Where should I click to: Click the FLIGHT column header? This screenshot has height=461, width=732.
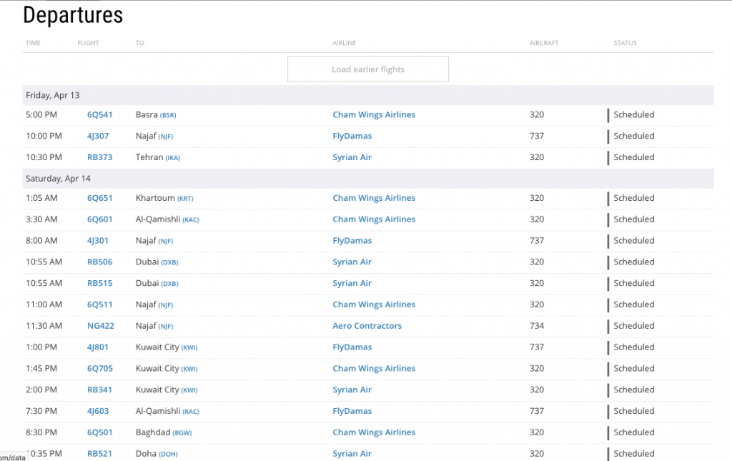coord(88,43)
